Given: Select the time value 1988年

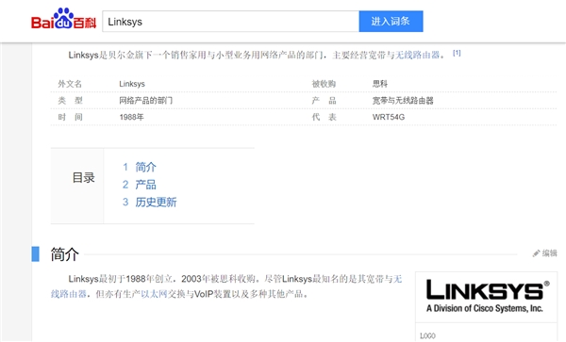Looking at the screenshot, I should coord(131,117).
